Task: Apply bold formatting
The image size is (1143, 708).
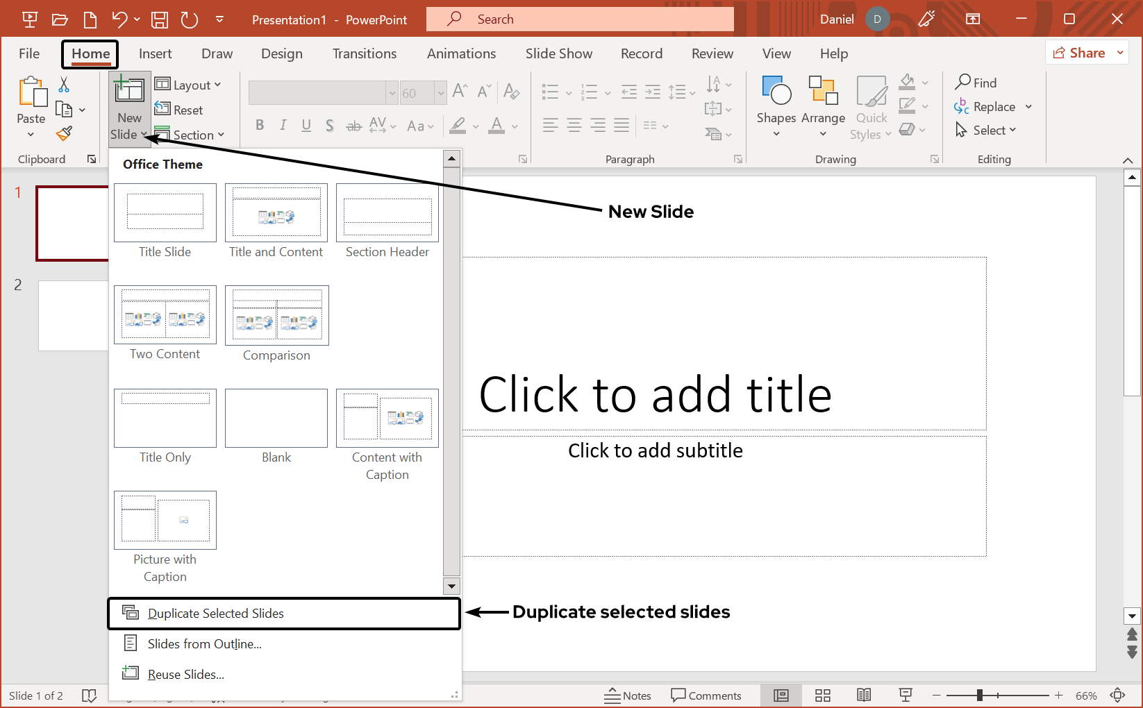Action: coord(260,125)
